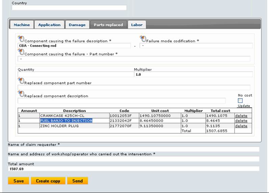269x193 pixels.
Task: Focus the CBA - Connecting rod field
Action: (x=74, y=46)
